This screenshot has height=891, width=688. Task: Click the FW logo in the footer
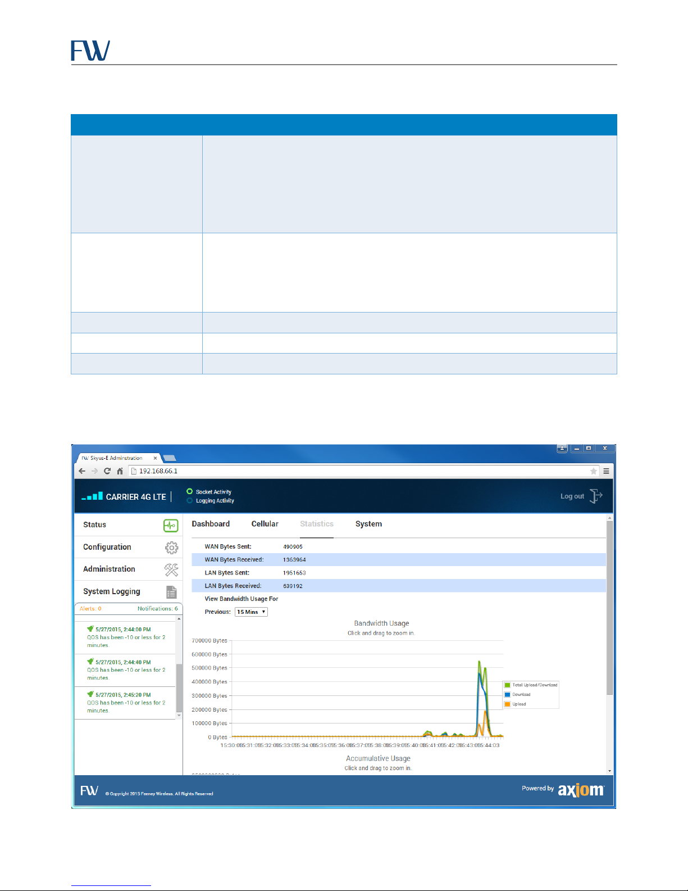pyautogui.click(x=89, y=790)
